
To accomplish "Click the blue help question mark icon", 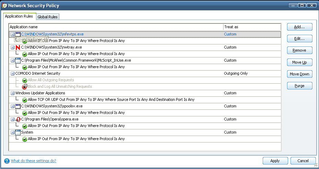I will click(x=7, y=161).
